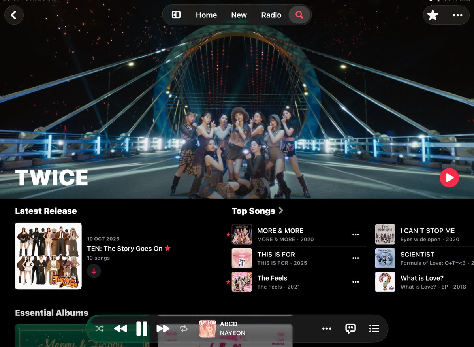Toggle the sidebar panel icon
This screenshot has height=347, width=474.
(176, 15)
